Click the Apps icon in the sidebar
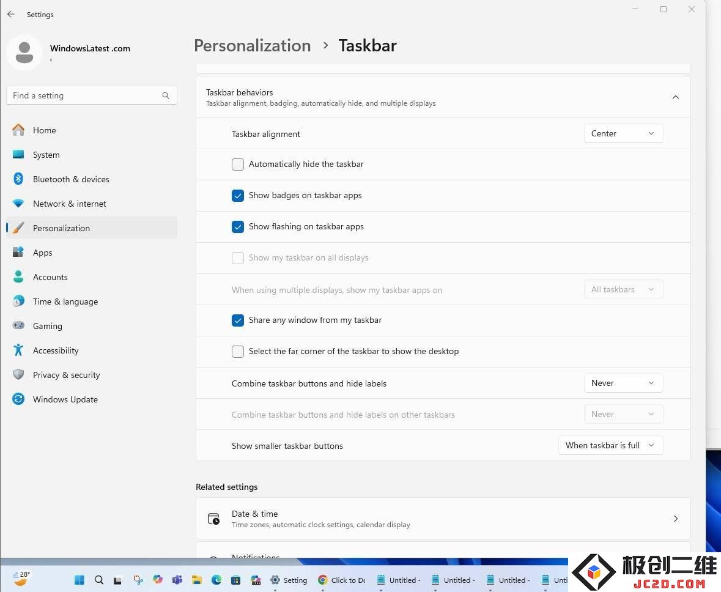Image resolution: width=721 pixels, height=592 pixels. click(x=18, y=252)
